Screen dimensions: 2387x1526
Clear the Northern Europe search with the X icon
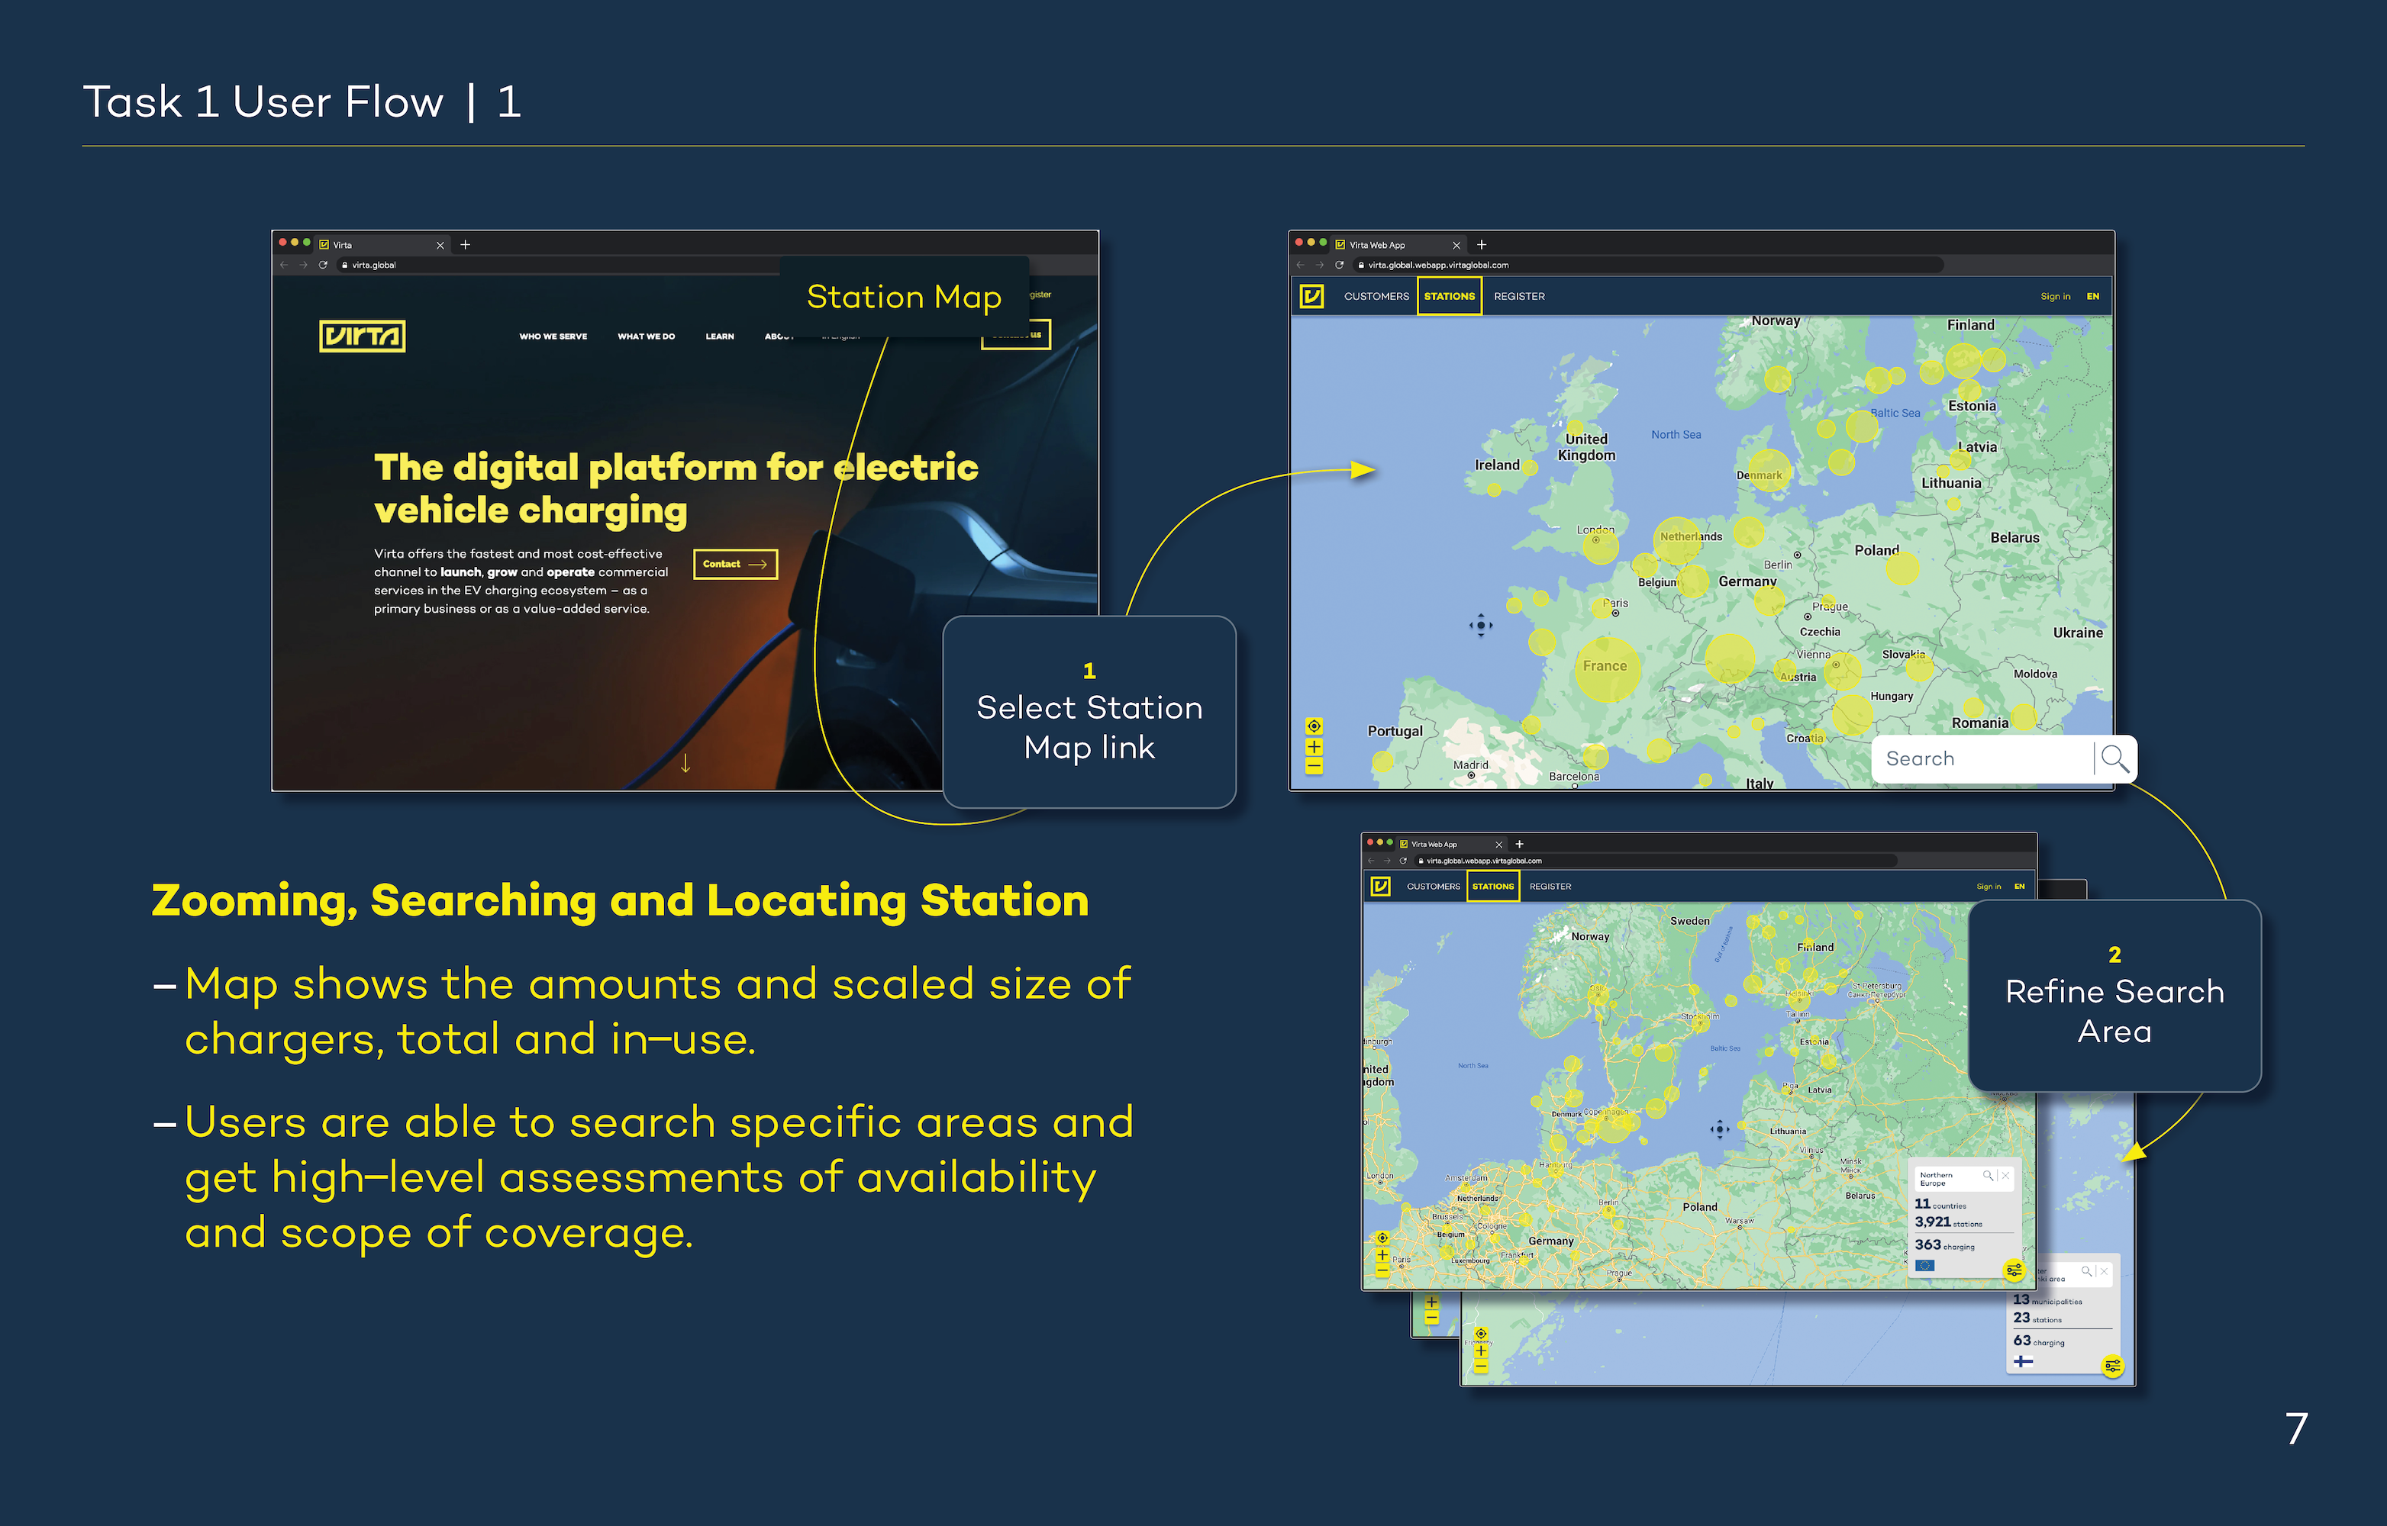click(2005, 1177)
